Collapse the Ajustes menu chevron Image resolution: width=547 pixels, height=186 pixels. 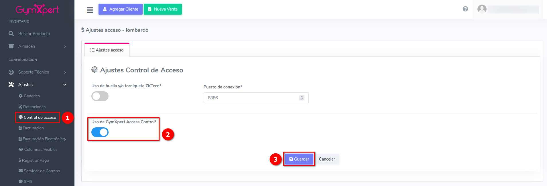(x=65, y=85)
